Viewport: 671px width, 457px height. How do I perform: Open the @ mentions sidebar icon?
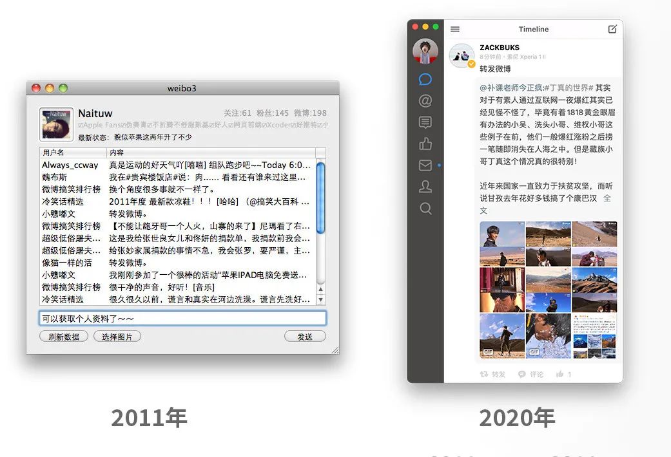coord(425,101)
